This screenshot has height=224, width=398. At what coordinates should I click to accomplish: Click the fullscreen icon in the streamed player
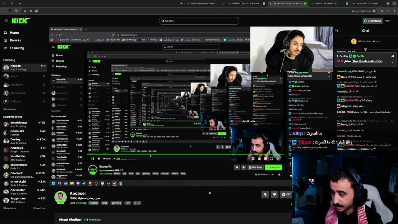click(x=271, y=158)
